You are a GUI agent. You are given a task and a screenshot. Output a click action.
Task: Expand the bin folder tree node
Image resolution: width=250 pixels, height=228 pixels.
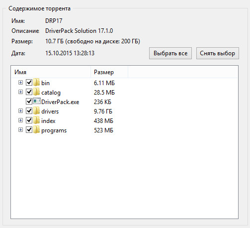(20, 82)
